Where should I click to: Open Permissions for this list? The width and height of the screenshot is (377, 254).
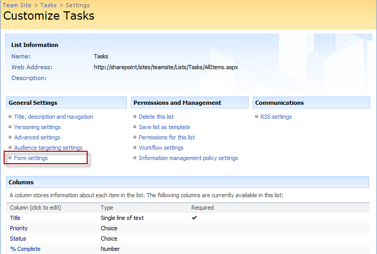[167, 137]
